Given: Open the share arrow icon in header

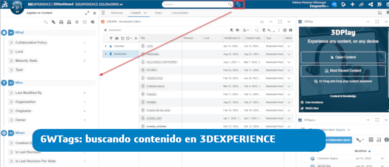Looking at the screenshot, I should [361, 5].
